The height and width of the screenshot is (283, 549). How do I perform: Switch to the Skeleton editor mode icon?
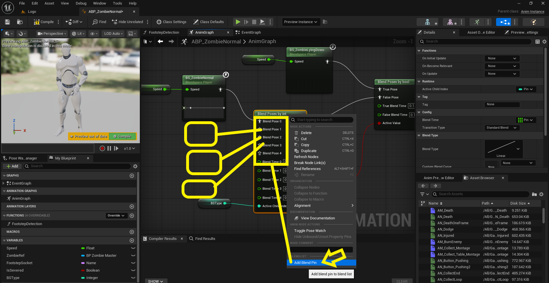(x=427, y=22)
